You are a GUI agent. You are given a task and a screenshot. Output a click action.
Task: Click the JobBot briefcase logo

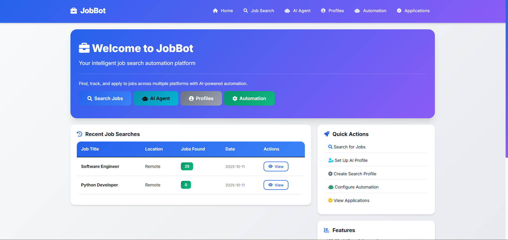pos(74,11)
